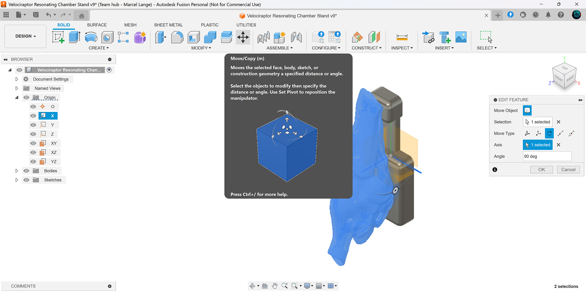Select the Combine tool
This screenshot has width=586, height=292.
click(x=210, y=37)
